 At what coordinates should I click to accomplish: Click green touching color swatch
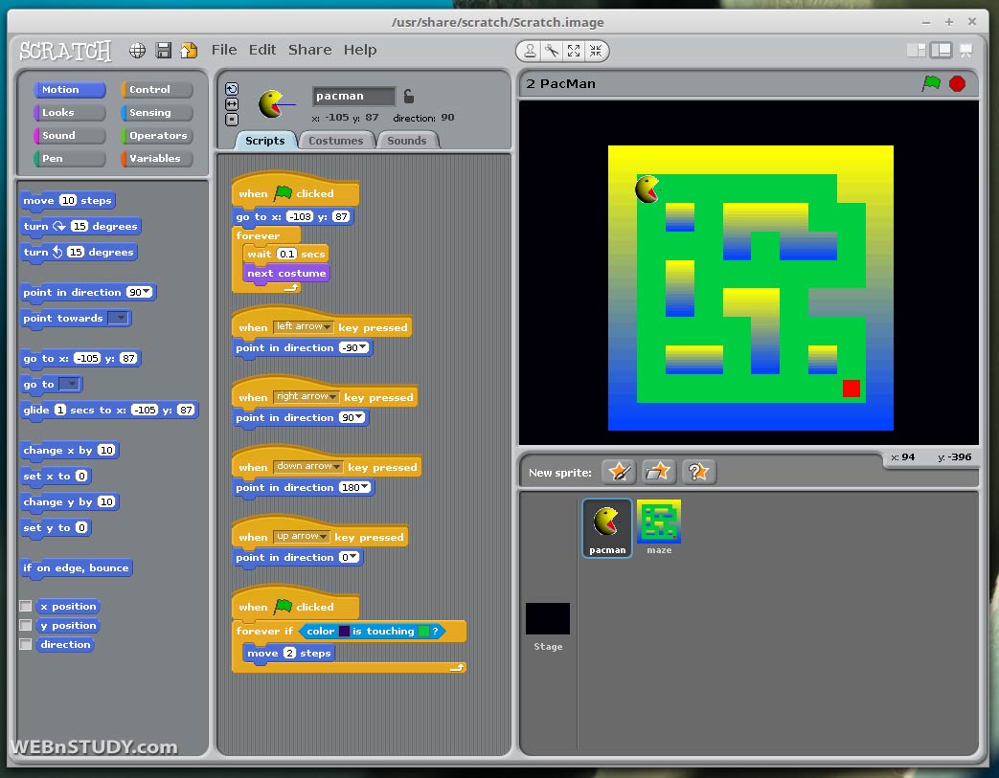pos(423,631)
